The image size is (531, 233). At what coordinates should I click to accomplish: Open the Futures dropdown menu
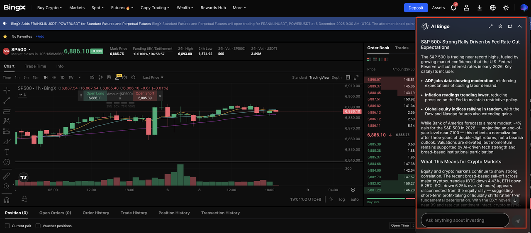[x=120, y=8]
